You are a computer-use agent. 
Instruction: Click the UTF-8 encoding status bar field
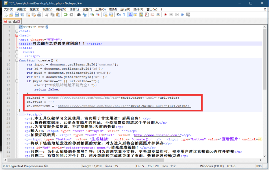pos(231,166)
